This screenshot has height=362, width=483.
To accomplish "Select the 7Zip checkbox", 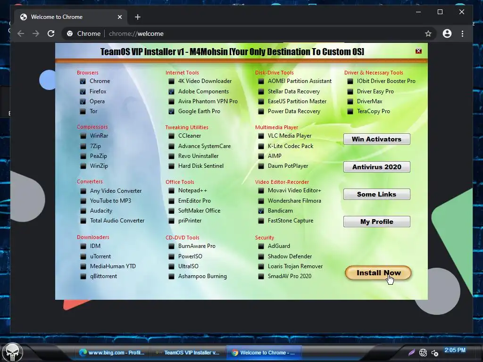I will point(83,146).
